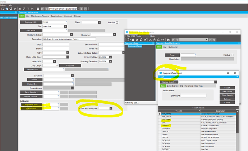
Task: Click the binoculars Search icon in Equipment Type Maintenance
Action: coord(168,40)
